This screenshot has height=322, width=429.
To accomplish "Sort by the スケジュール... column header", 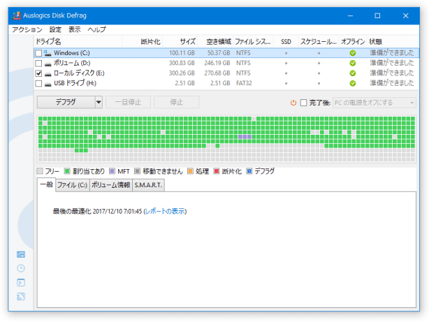I will (319, 42).
